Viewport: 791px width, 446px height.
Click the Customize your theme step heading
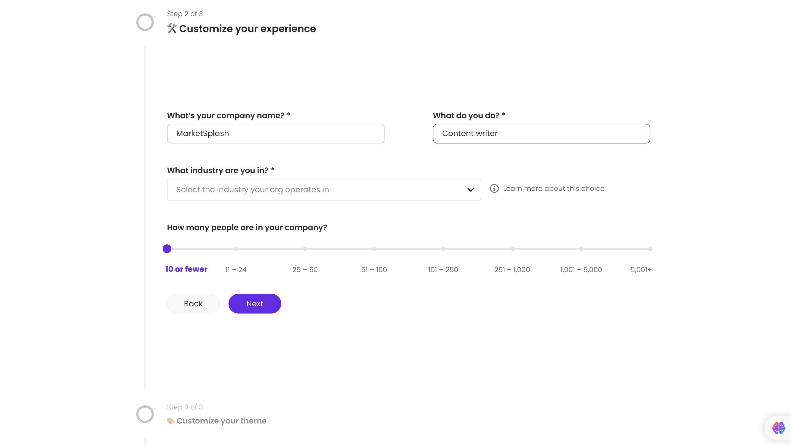[x=221, y=421]
